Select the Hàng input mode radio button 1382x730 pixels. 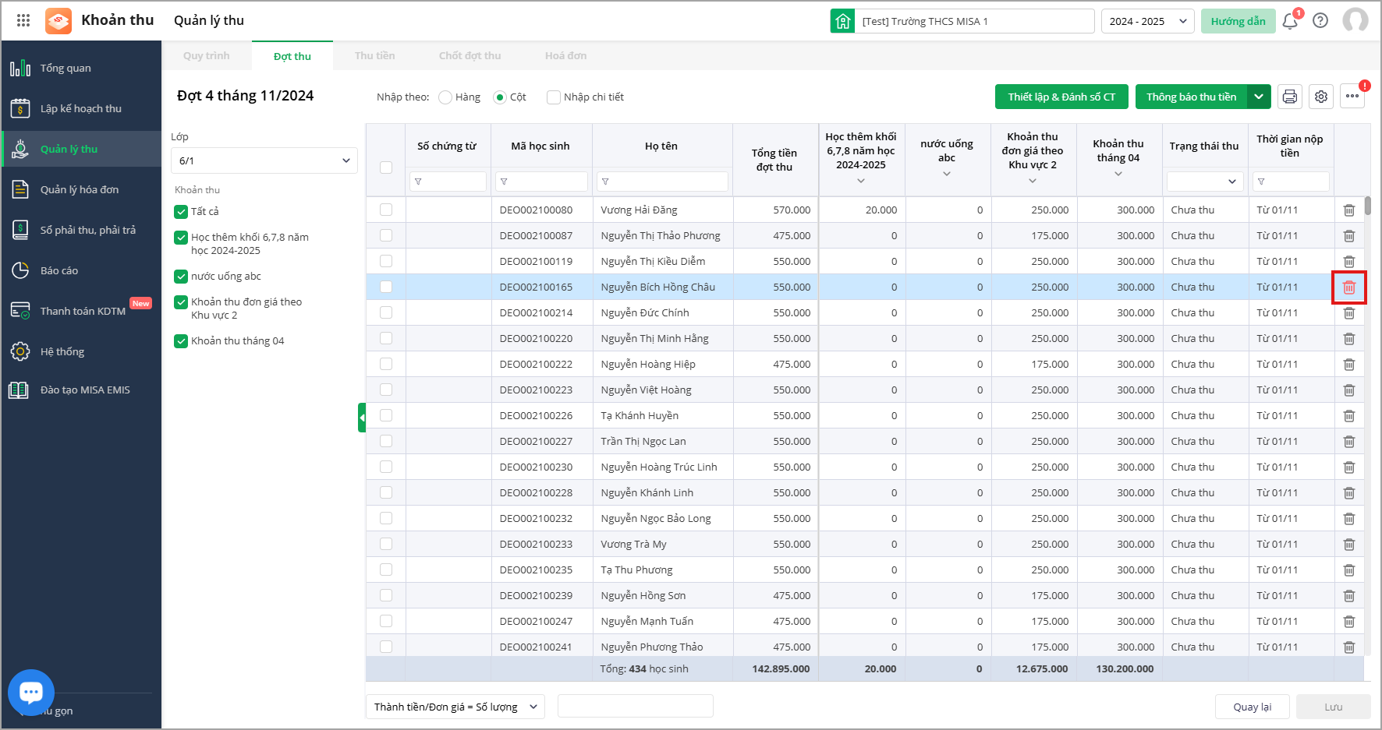[x=445, y=97]
